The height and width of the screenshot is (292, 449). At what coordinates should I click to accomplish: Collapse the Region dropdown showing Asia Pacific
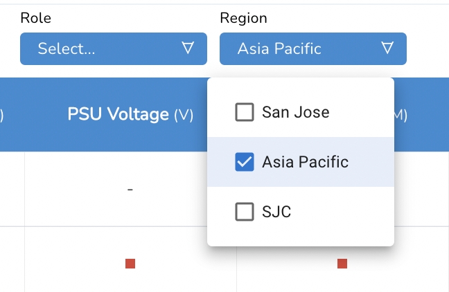coord(312,48)
